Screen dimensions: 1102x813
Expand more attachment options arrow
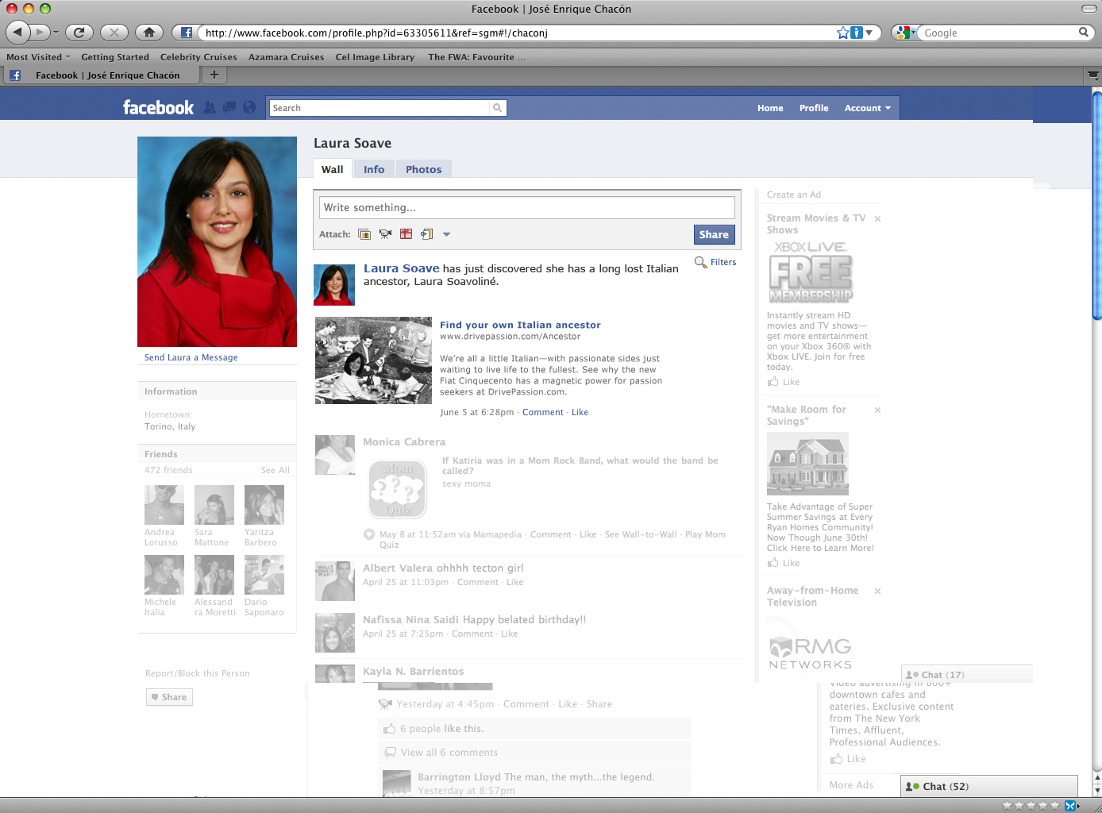(446, 234)
